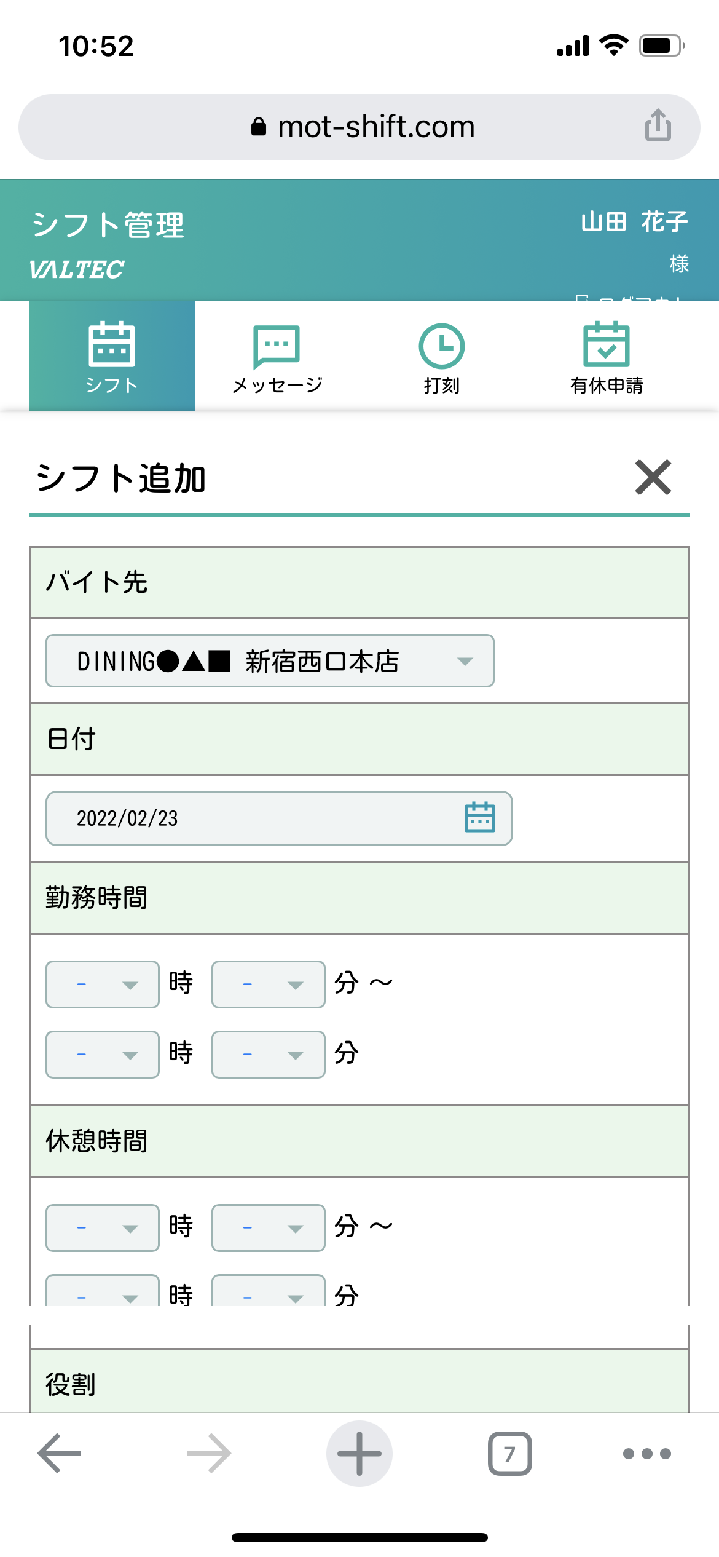The image size is (719, 1557).
Task: Click the 2022/02/23 date field
Action: click(x=246, y=818)
